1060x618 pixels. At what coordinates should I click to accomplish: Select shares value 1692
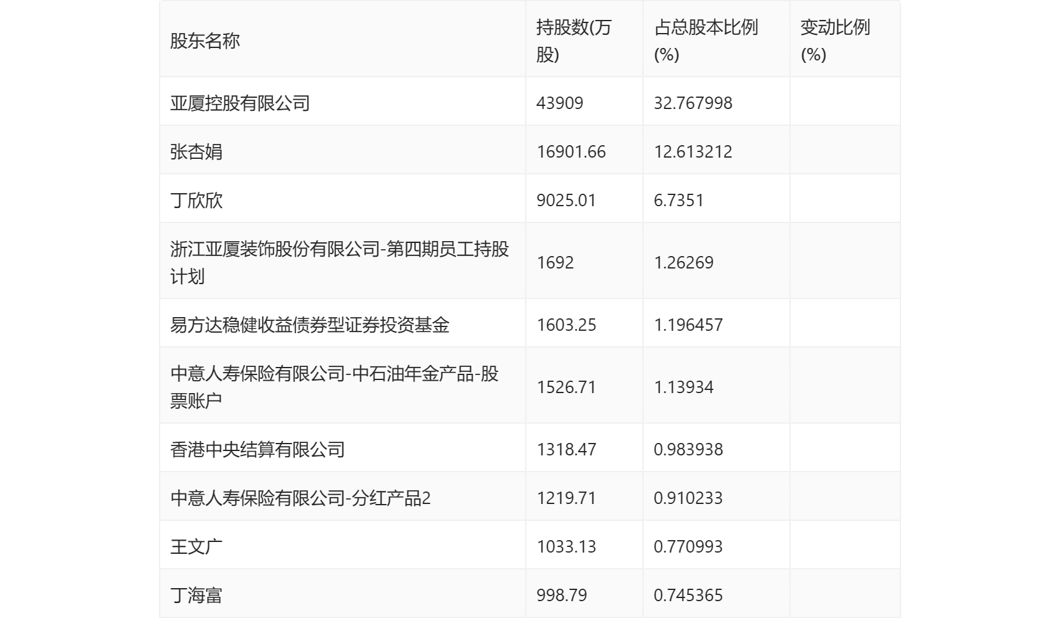tap(555, 263)
